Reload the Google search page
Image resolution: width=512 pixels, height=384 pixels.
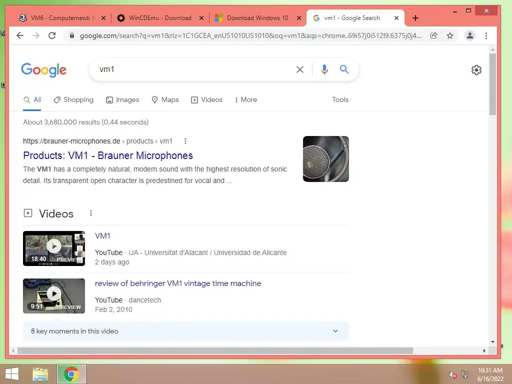(52, 35)
